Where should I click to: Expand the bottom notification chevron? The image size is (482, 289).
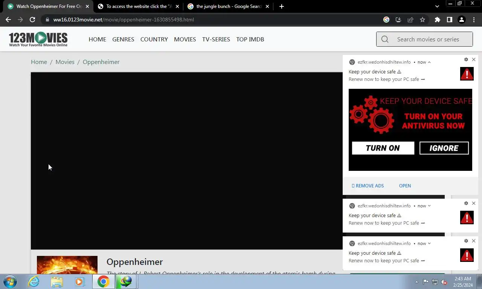429,243
